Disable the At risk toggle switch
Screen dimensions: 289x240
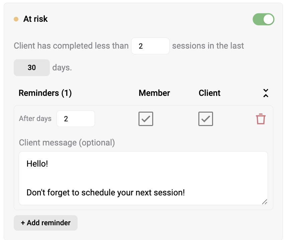click(263, 19)
